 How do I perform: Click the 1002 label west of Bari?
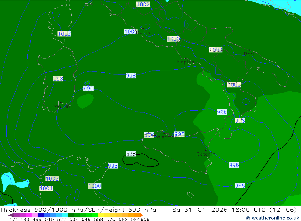[x=216, y=50]
